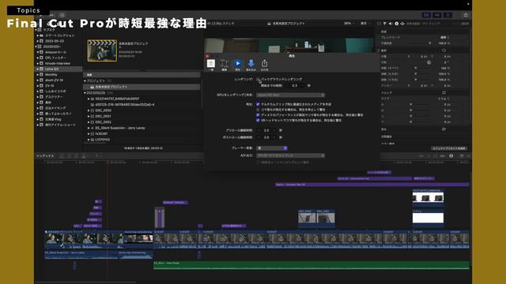Viewport: 506px width, 284px height.
Task: Toggle the inspector panel workspace button
Action: [447, 15]
